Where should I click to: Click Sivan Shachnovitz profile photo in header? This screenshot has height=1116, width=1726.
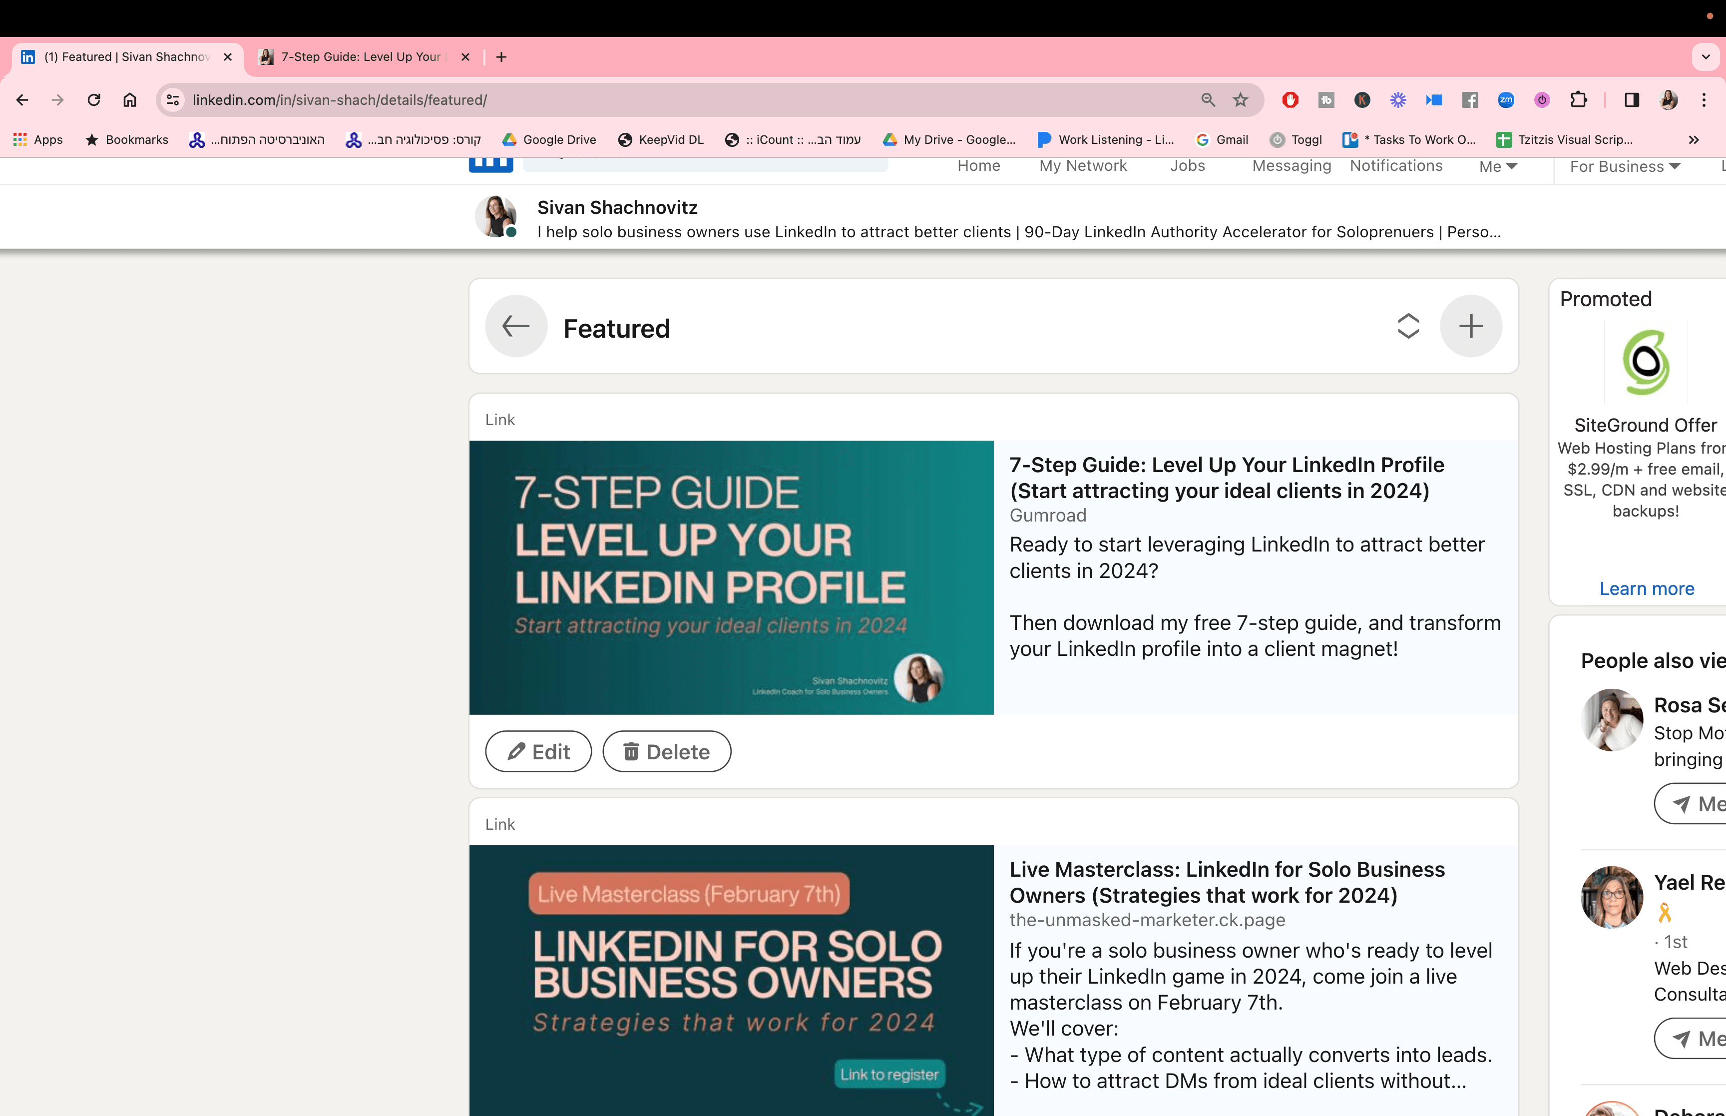pyautogui.click(x=496, y=216)
